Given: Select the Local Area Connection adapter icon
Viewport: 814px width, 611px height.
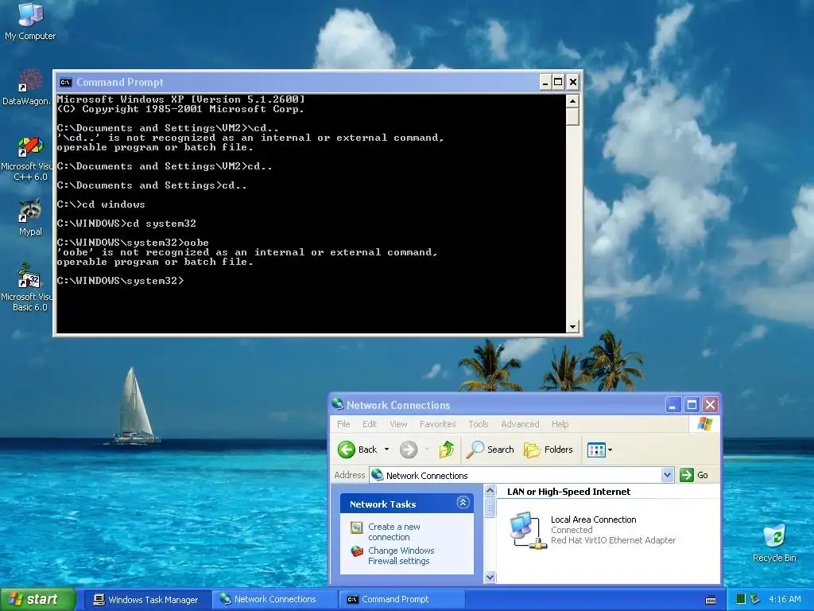Looking at the screenshot, I should [x=528, y=530].
